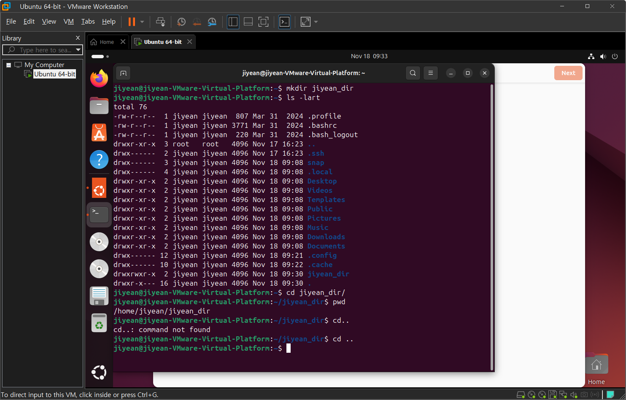
Task: Open the GNOME activities overview indicator
Action: pyautogui.click(x=100, y=56)
